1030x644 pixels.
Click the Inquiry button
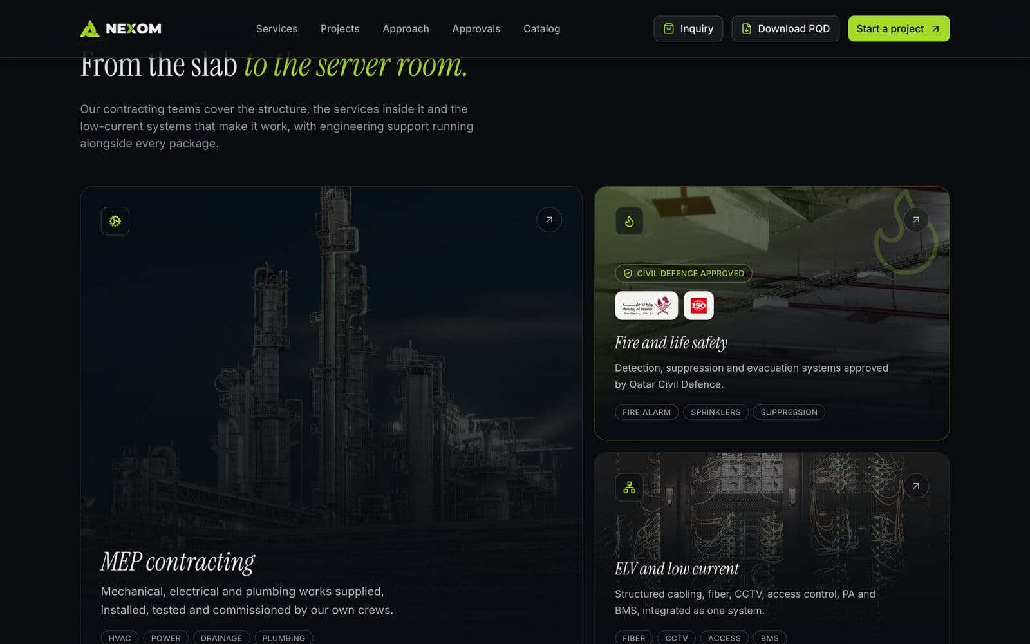688,28
